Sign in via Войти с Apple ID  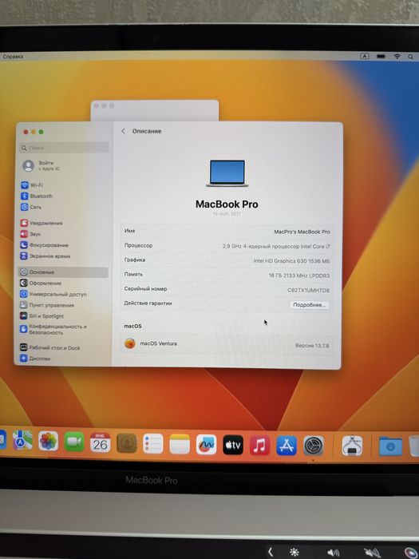[x=42, y=166]
